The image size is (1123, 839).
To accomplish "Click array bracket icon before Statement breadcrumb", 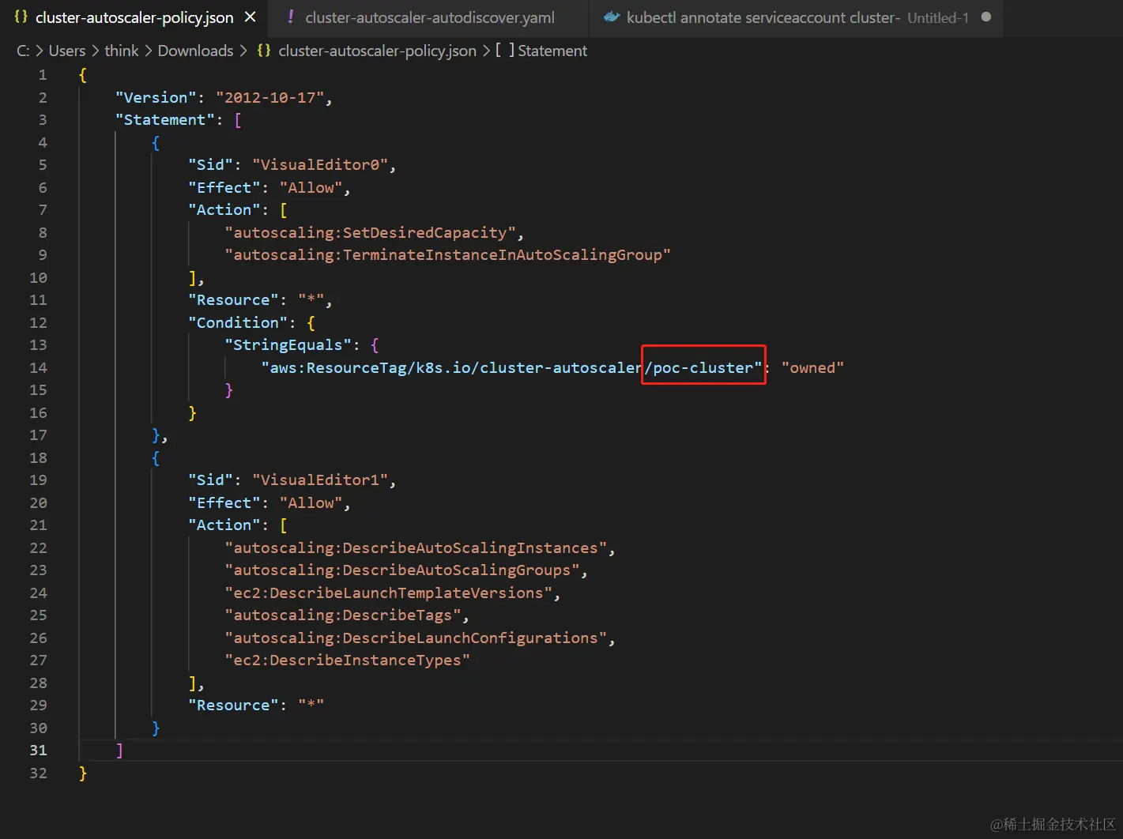I will point(505,51).
